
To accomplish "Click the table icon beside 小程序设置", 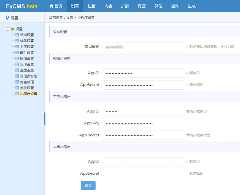I will (x=17, y=94).
